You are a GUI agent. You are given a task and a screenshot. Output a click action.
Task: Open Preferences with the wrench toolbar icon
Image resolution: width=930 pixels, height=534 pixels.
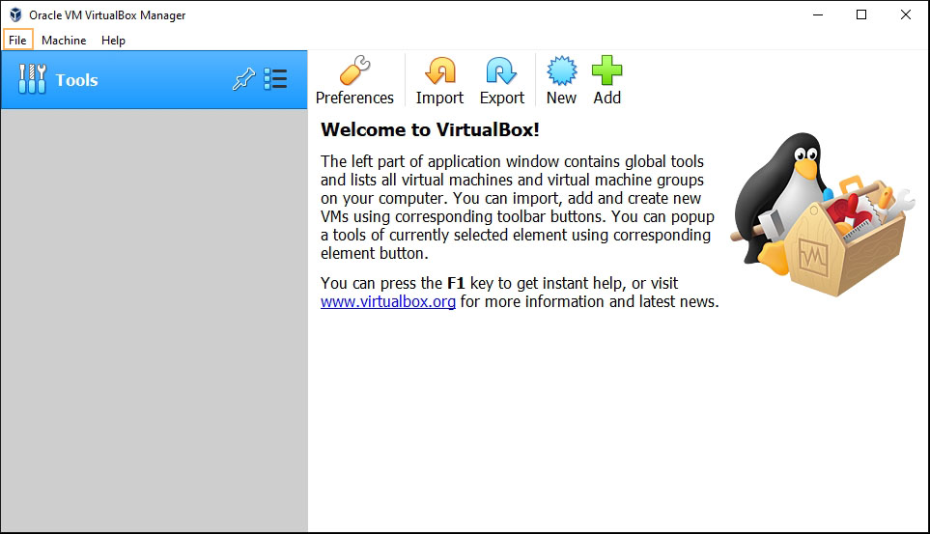(x=354, y=71)
